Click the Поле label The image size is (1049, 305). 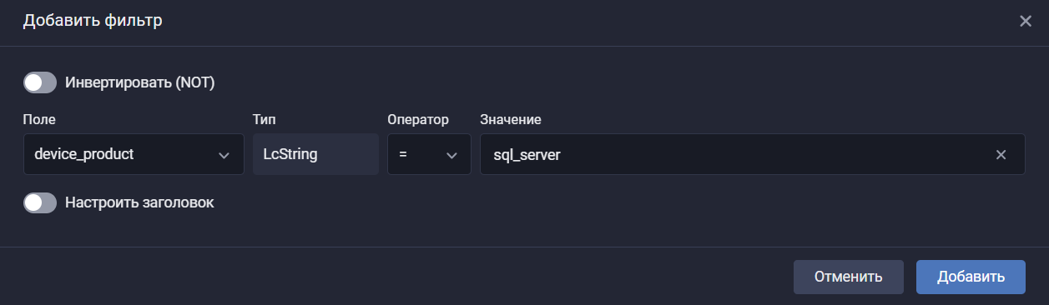pyautogui.click(x=39, y=119)
